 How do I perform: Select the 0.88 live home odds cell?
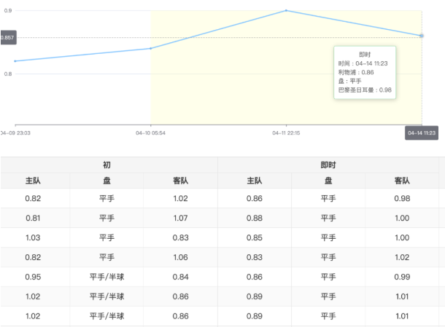(x=255, y=218)
